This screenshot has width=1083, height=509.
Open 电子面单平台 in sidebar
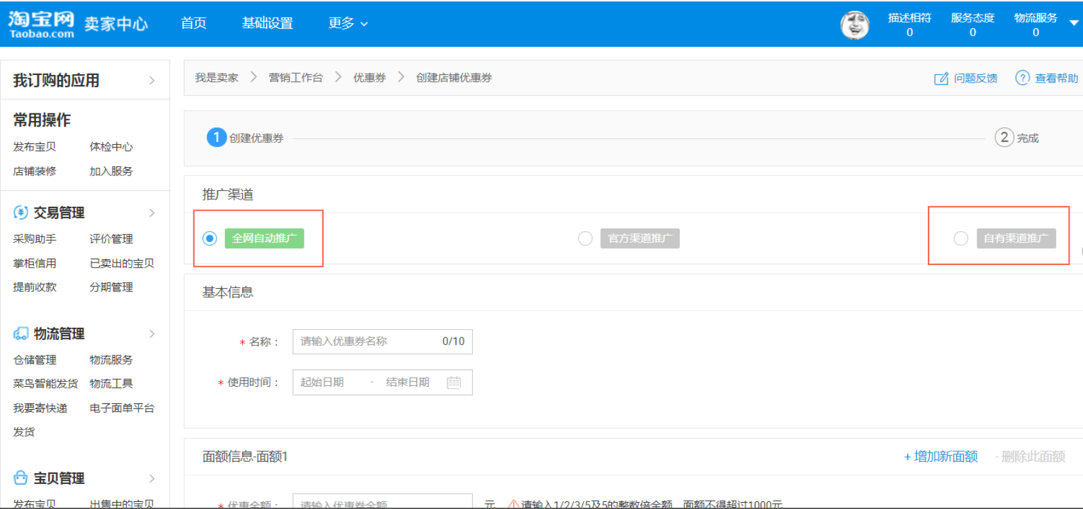coord(122,408)
